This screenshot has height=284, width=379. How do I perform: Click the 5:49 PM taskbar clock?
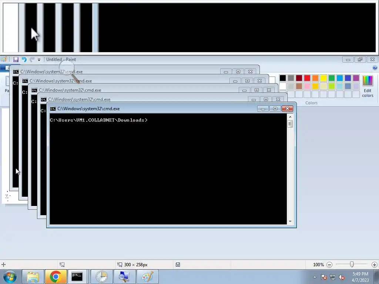(360, 277)
